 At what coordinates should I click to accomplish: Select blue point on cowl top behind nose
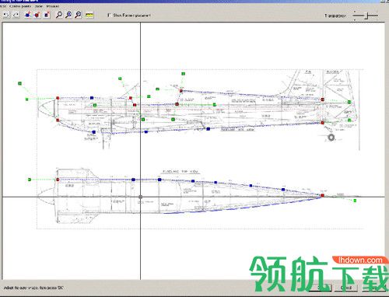[92, 98]
